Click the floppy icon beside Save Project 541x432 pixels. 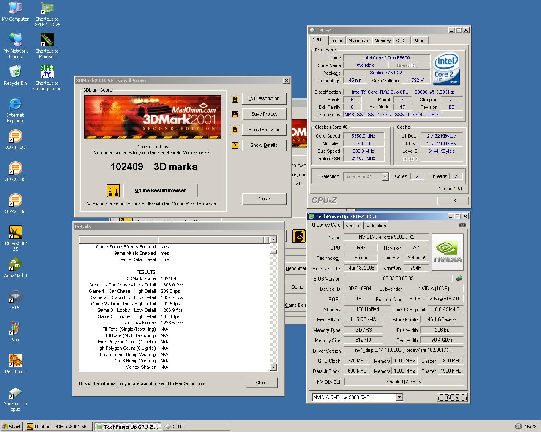[235, 115]
